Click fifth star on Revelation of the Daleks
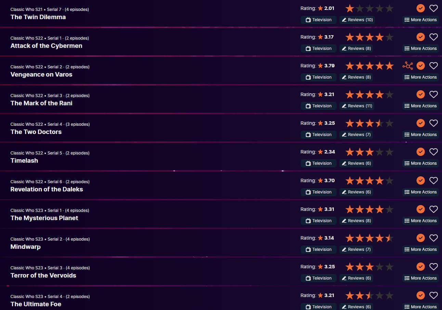The image size is (442, 310). [x=389, y=180]
